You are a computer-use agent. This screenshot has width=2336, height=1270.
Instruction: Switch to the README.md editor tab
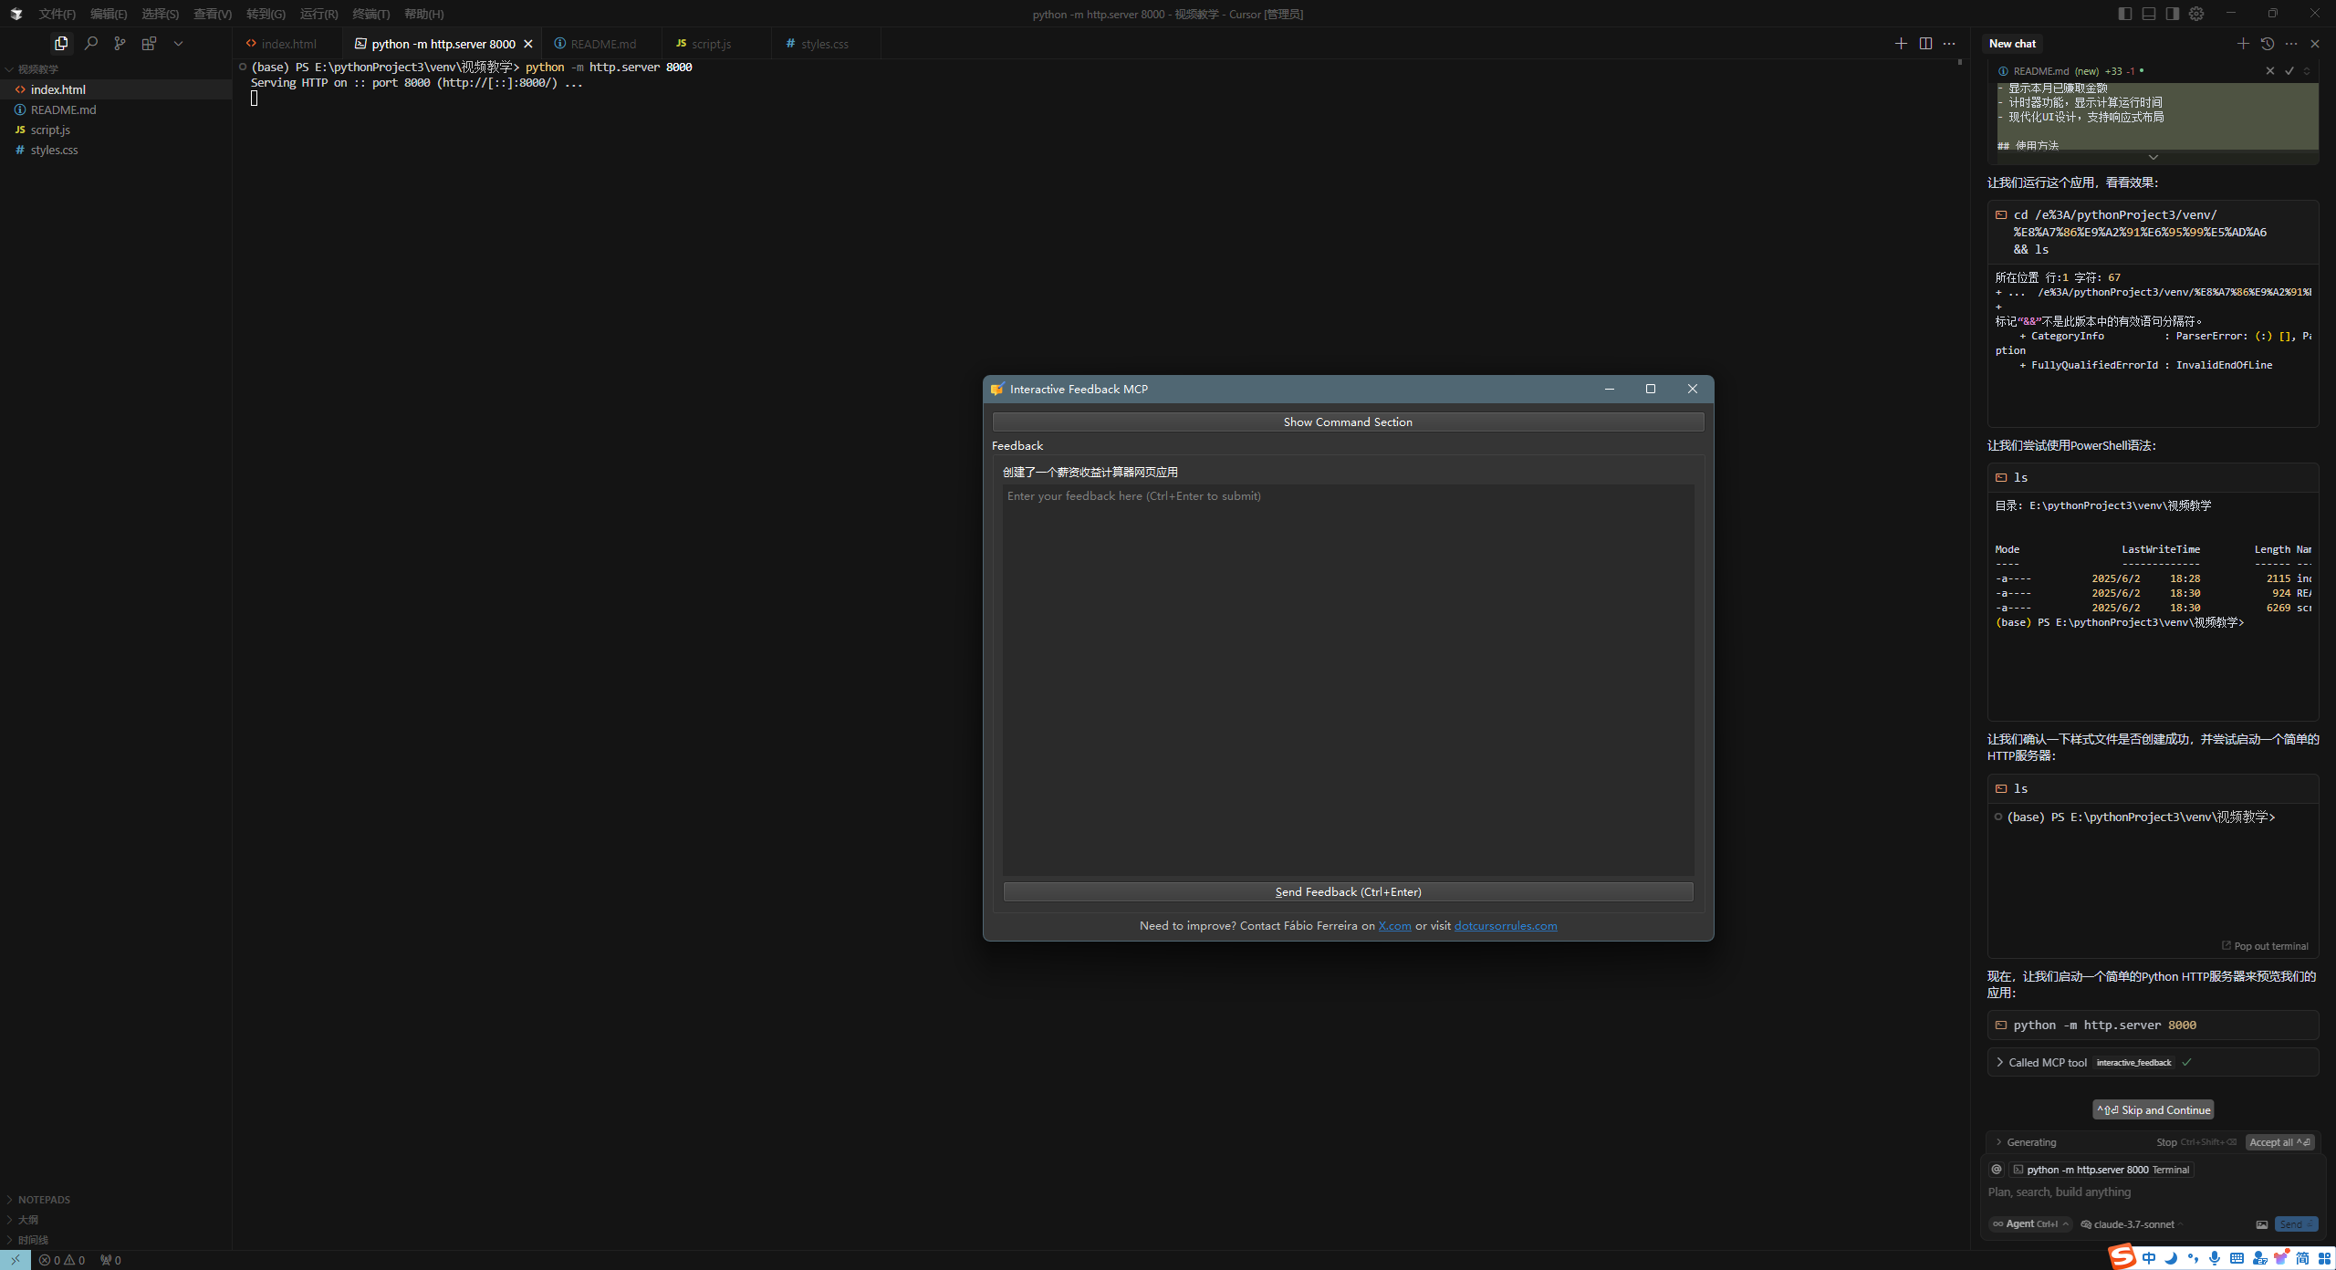coord(602,43)
